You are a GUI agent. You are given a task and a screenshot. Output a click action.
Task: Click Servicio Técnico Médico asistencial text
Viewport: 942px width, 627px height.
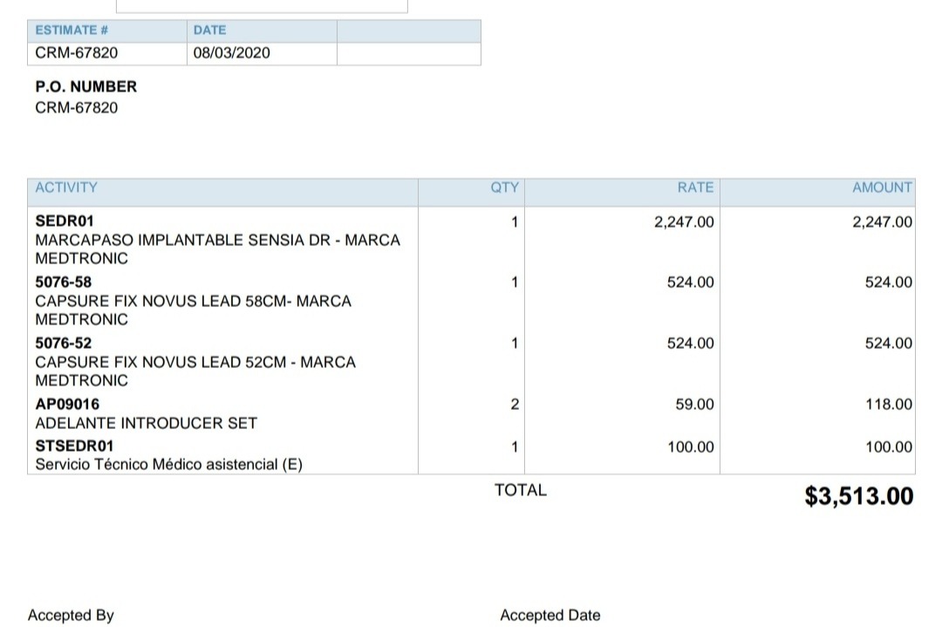[x=169, y=464]
